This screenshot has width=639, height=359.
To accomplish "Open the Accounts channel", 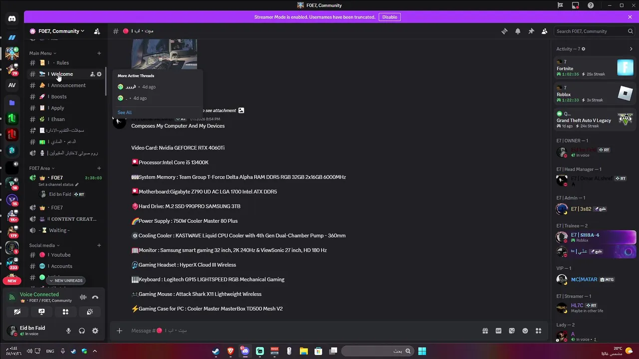I will pyautogui.click(x=66, y=266).
